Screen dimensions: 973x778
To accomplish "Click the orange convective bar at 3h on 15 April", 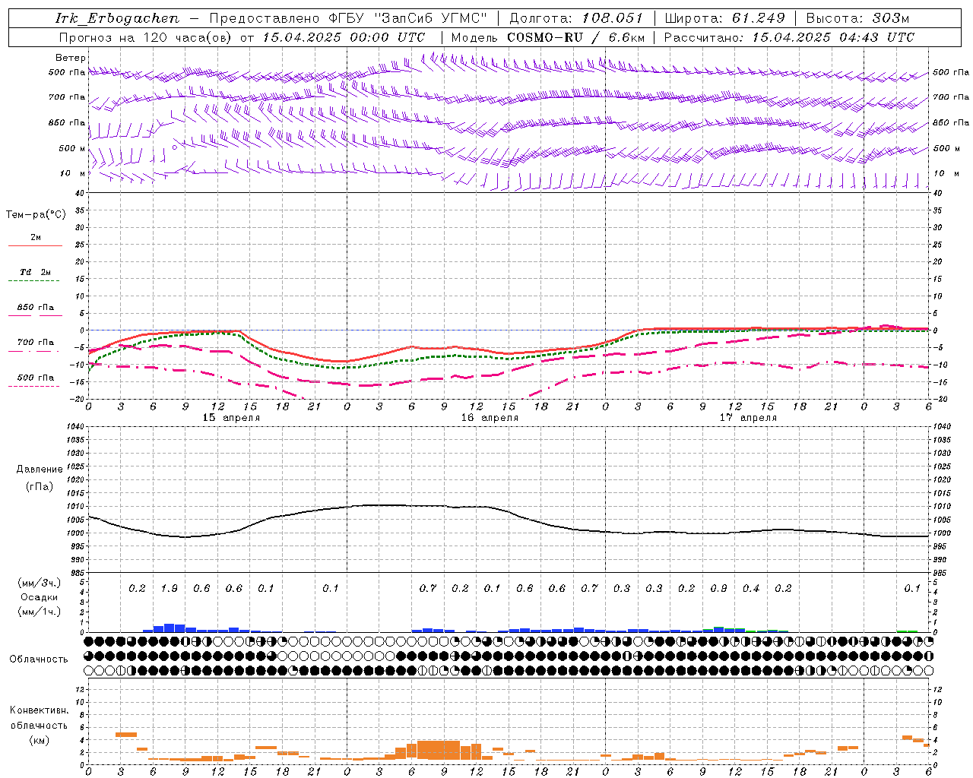I will point(126,734).
